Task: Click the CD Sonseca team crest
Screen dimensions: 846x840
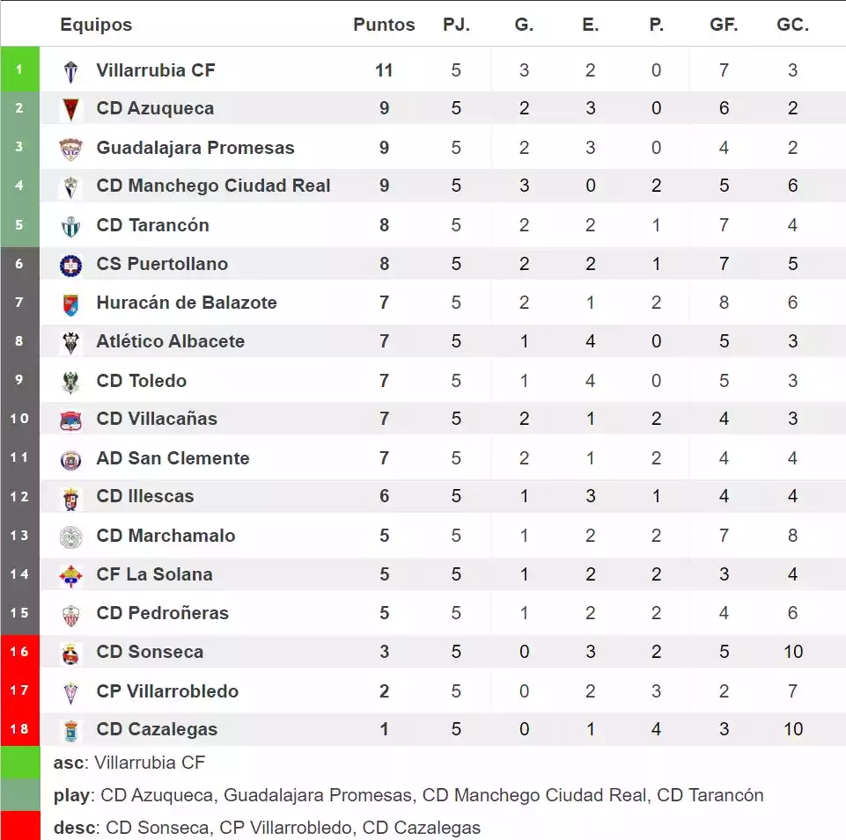Action: tap(70, 653)
